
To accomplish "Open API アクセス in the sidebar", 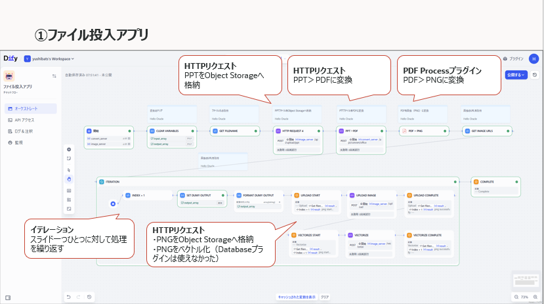I will tap(31, 120).
